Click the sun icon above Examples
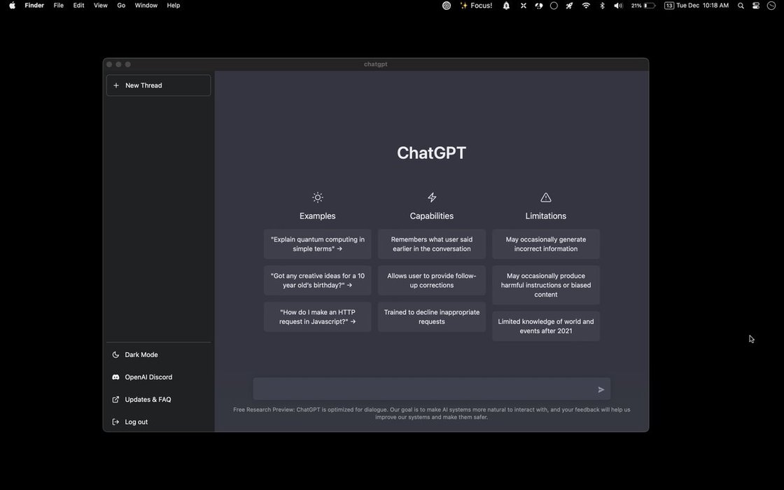Image resolution: width=784 pixels, height=490 pixels. coord(318,197)
